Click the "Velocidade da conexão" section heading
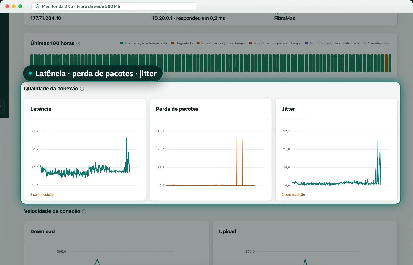This screenshot has height=265, width=413. point(52,211)
